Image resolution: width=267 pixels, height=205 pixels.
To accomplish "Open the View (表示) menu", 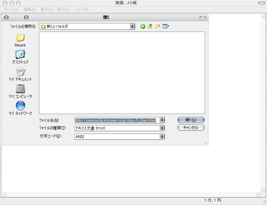I will (64, 9).
